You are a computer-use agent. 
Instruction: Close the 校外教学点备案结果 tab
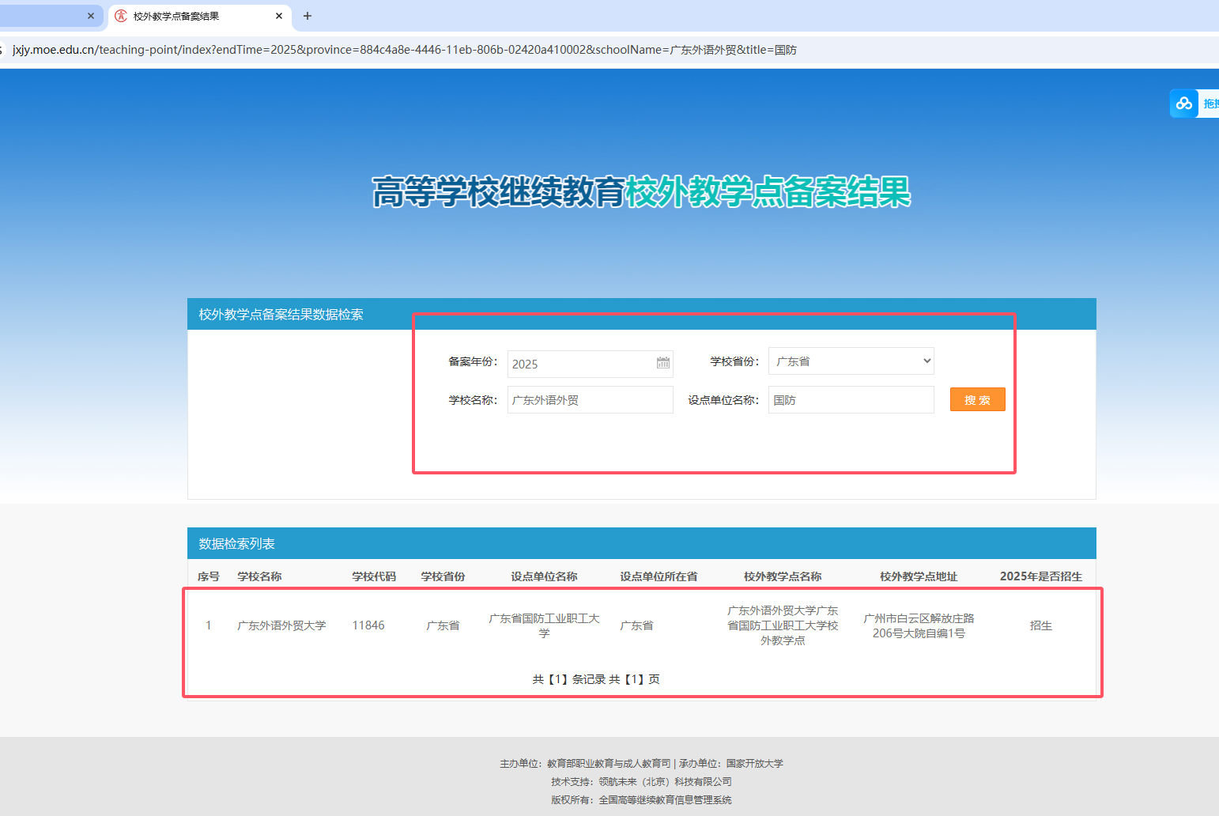pyautogui.click(x=279, y=16)
